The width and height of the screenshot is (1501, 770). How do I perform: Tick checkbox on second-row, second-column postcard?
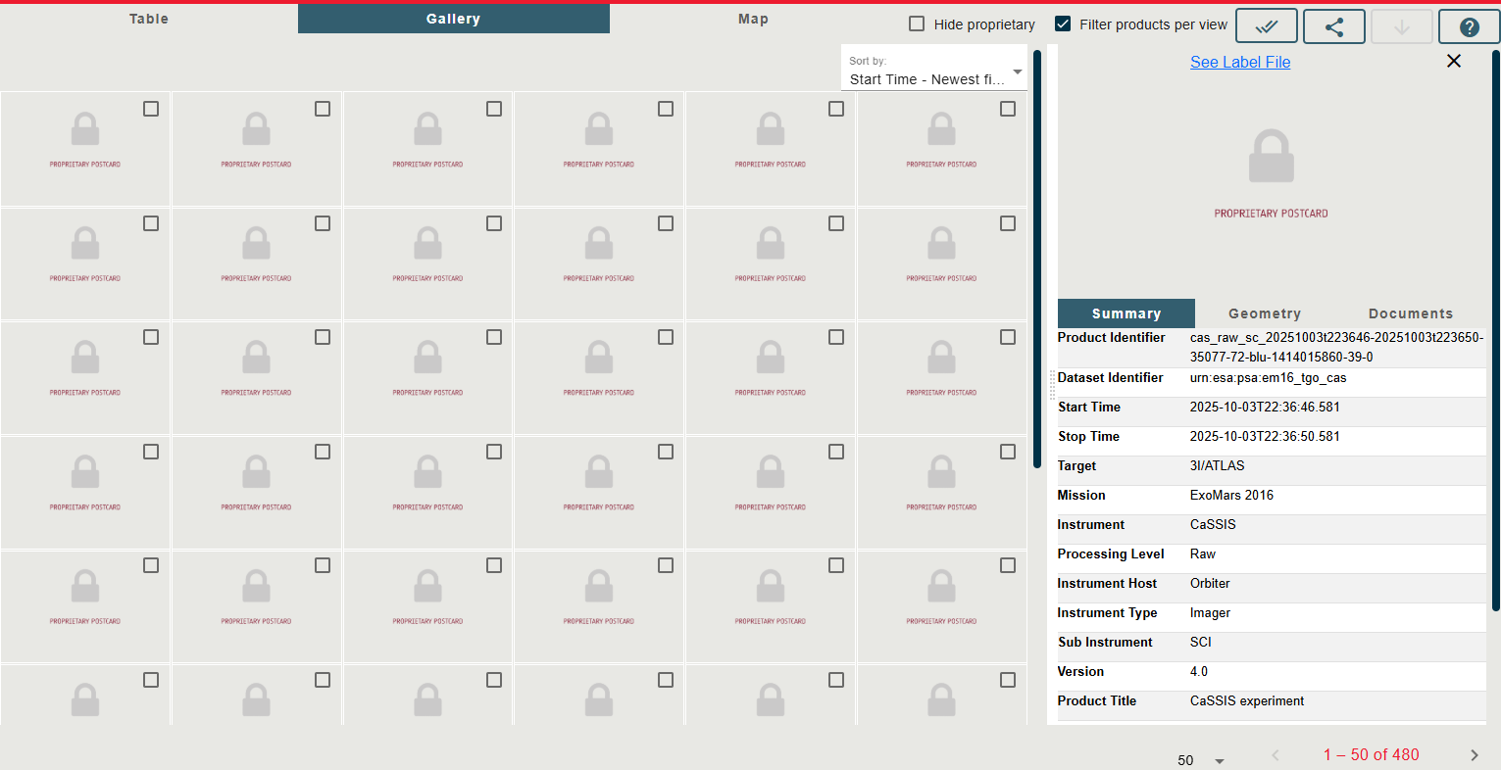pyautogui.click(x=323, y=223)
